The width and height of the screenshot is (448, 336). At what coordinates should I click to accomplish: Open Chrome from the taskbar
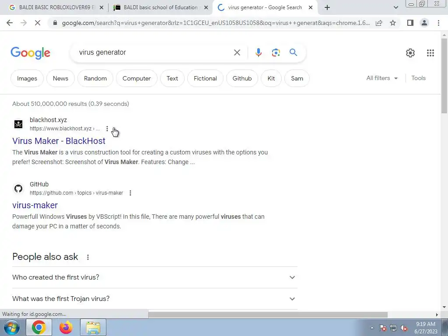(x=39, y=327)
